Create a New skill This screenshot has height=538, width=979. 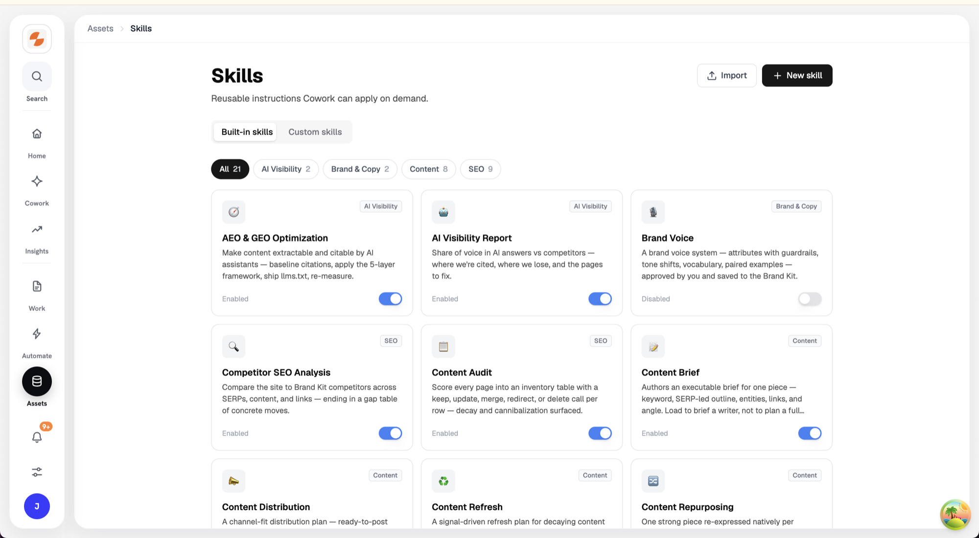coord(797,75)
